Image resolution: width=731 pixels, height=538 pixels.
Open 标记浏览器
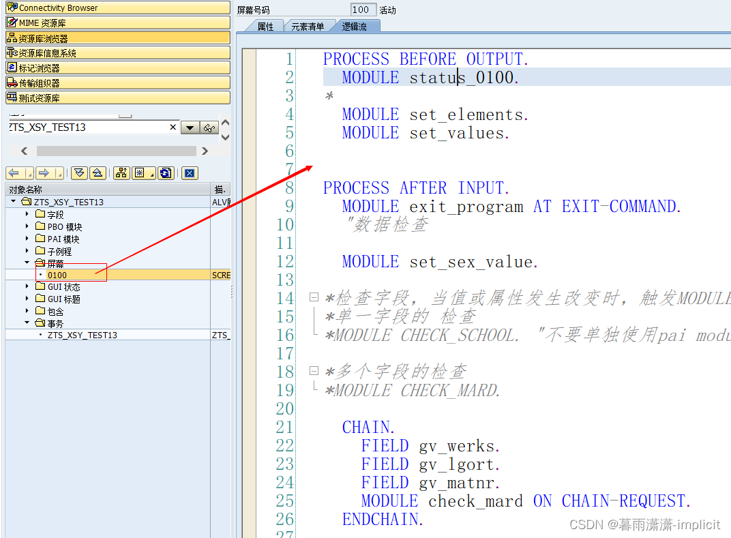point(118,68)
